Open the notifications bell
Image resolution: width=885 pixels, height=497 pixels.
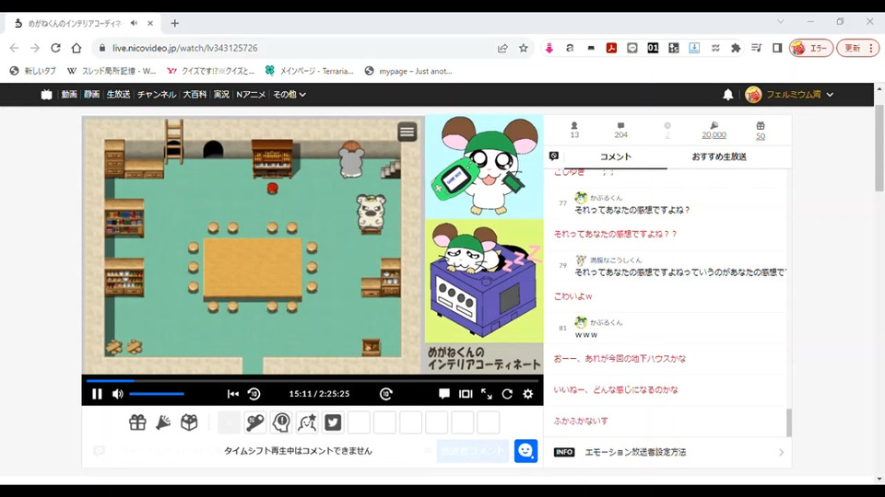728,95
